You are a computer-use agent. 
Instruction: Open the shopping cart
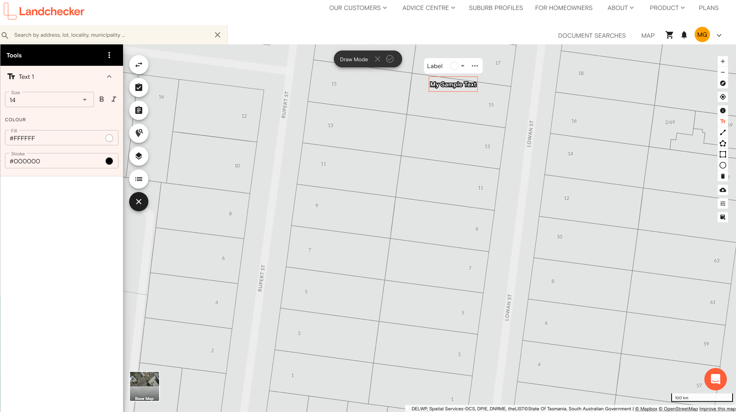tap(669, 35)
